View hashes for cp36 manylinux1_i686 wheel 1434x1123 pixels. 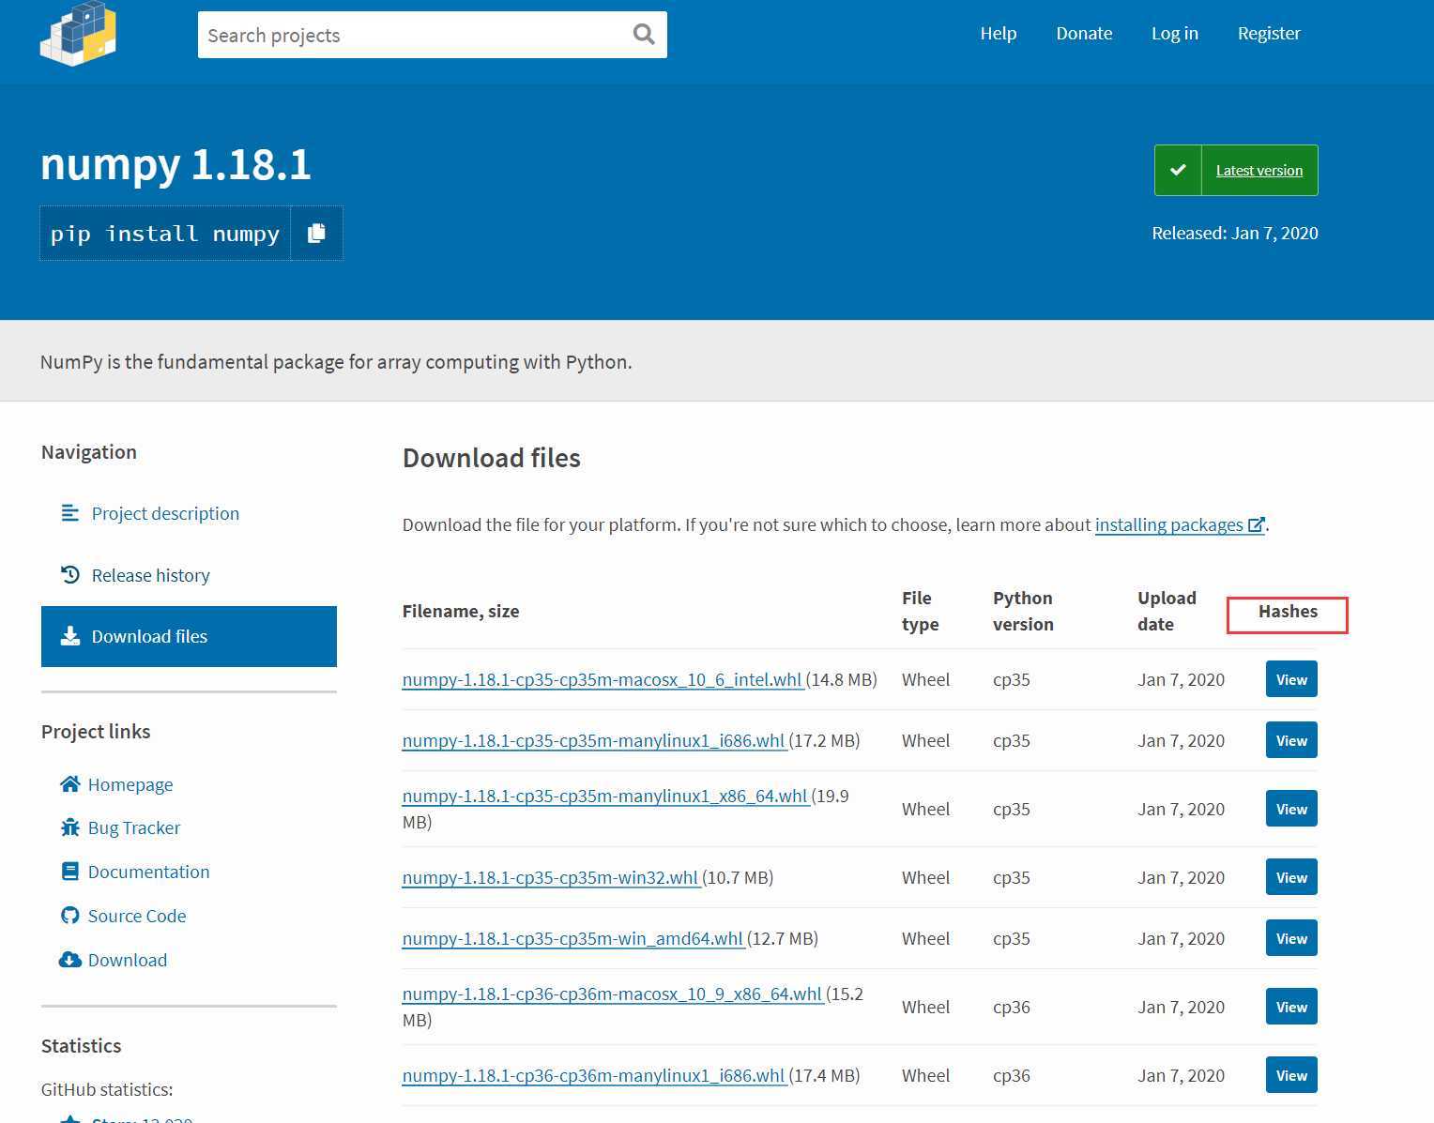point(1291,1075)
